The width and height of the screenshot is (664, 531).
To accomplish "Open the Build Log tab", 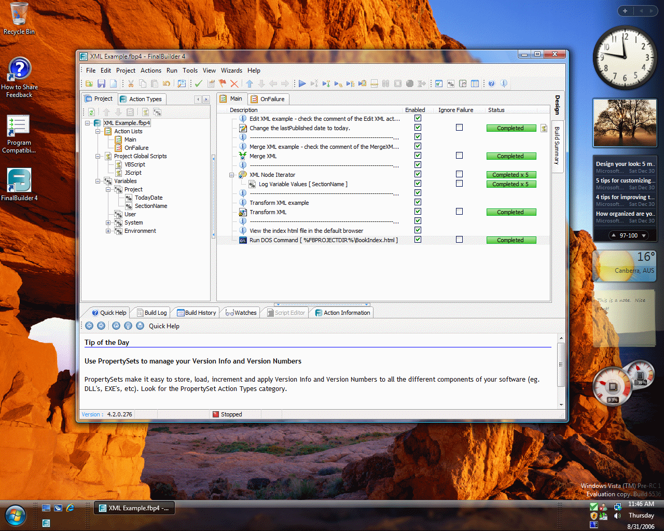I will tap(151, 313).
